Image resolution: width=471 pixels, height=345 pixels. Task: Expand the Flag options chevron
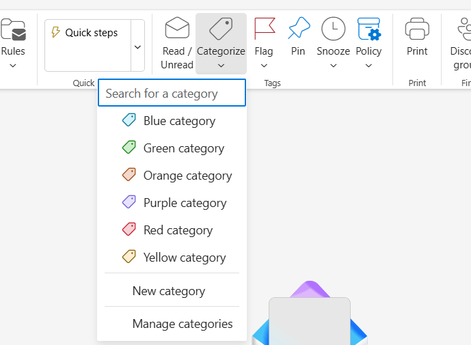coord(264,66)
